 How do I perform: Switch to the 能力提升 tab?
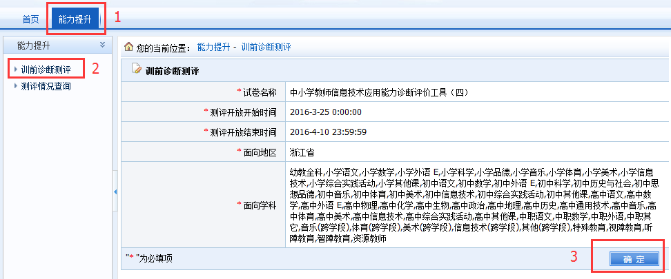[x=75, y=20]
